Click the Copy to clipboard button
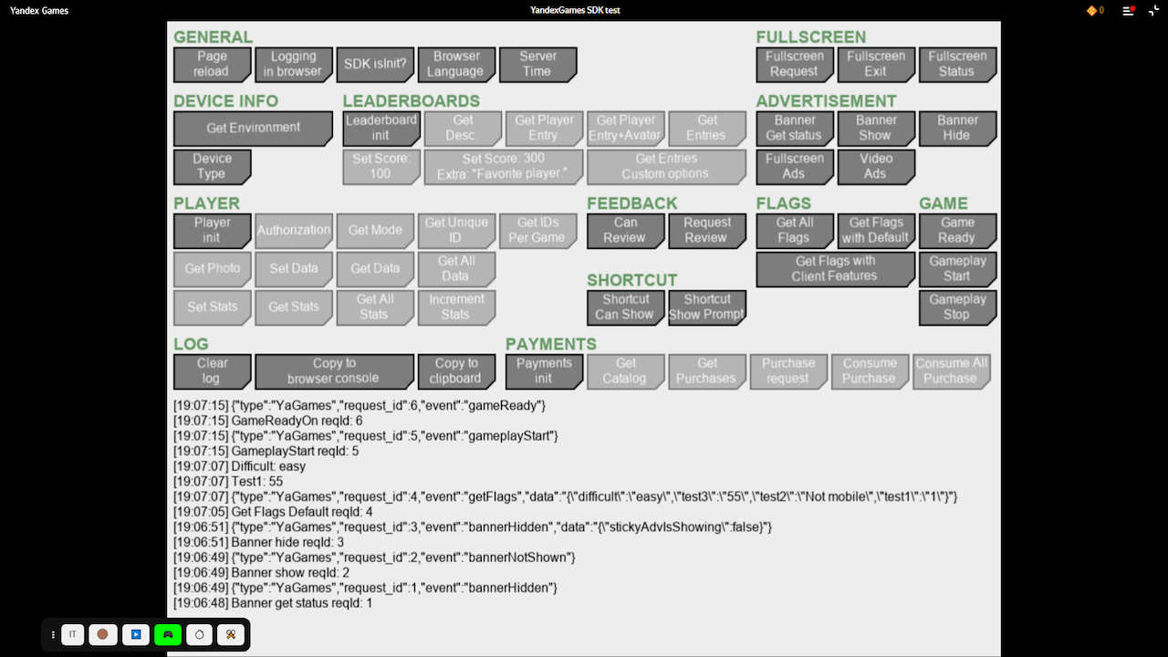Image resolution: width=1168 pixels, height=657 pixels. (456, 370)
